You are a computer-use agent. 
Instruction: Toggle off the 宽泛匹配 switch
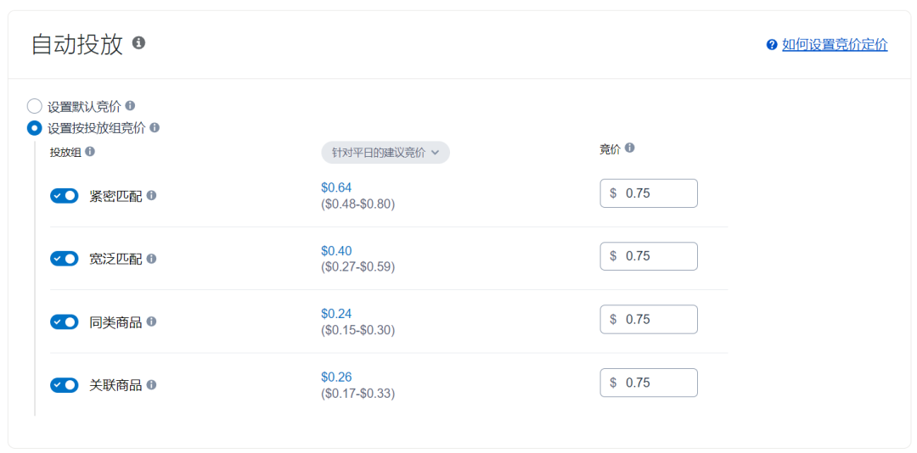[65, 259]
